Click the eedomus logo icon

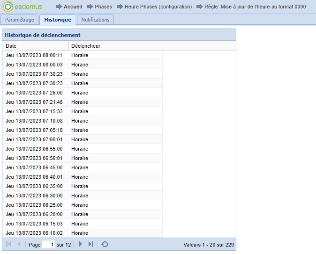pyautogui.click(x=8, y=7)
